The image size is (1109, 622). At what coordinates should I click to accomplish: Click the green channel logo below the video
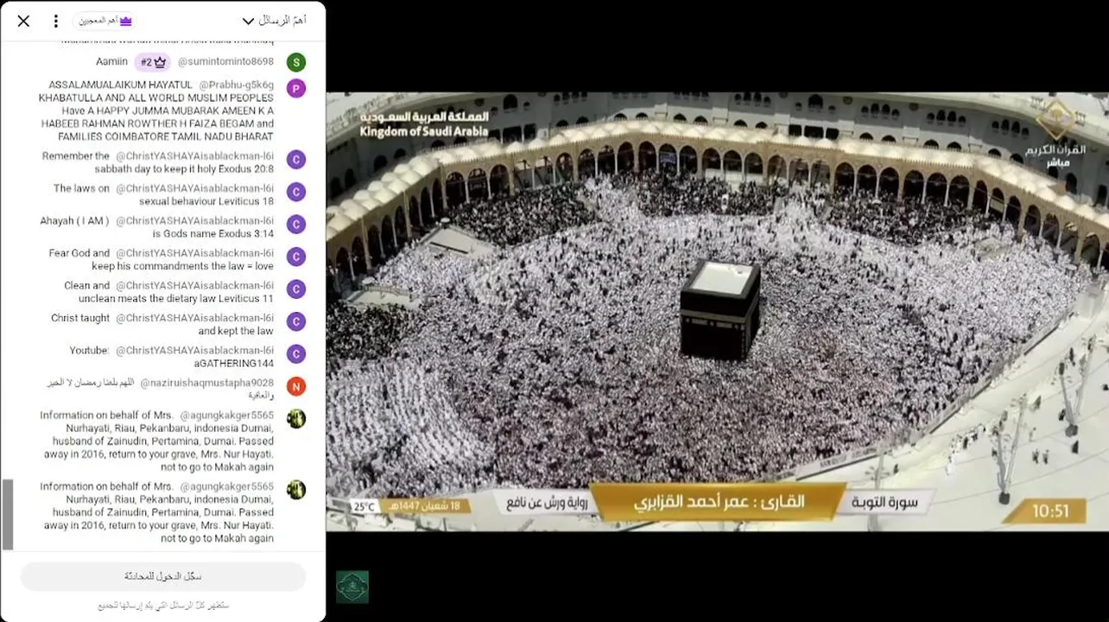(x=352, y=587)
